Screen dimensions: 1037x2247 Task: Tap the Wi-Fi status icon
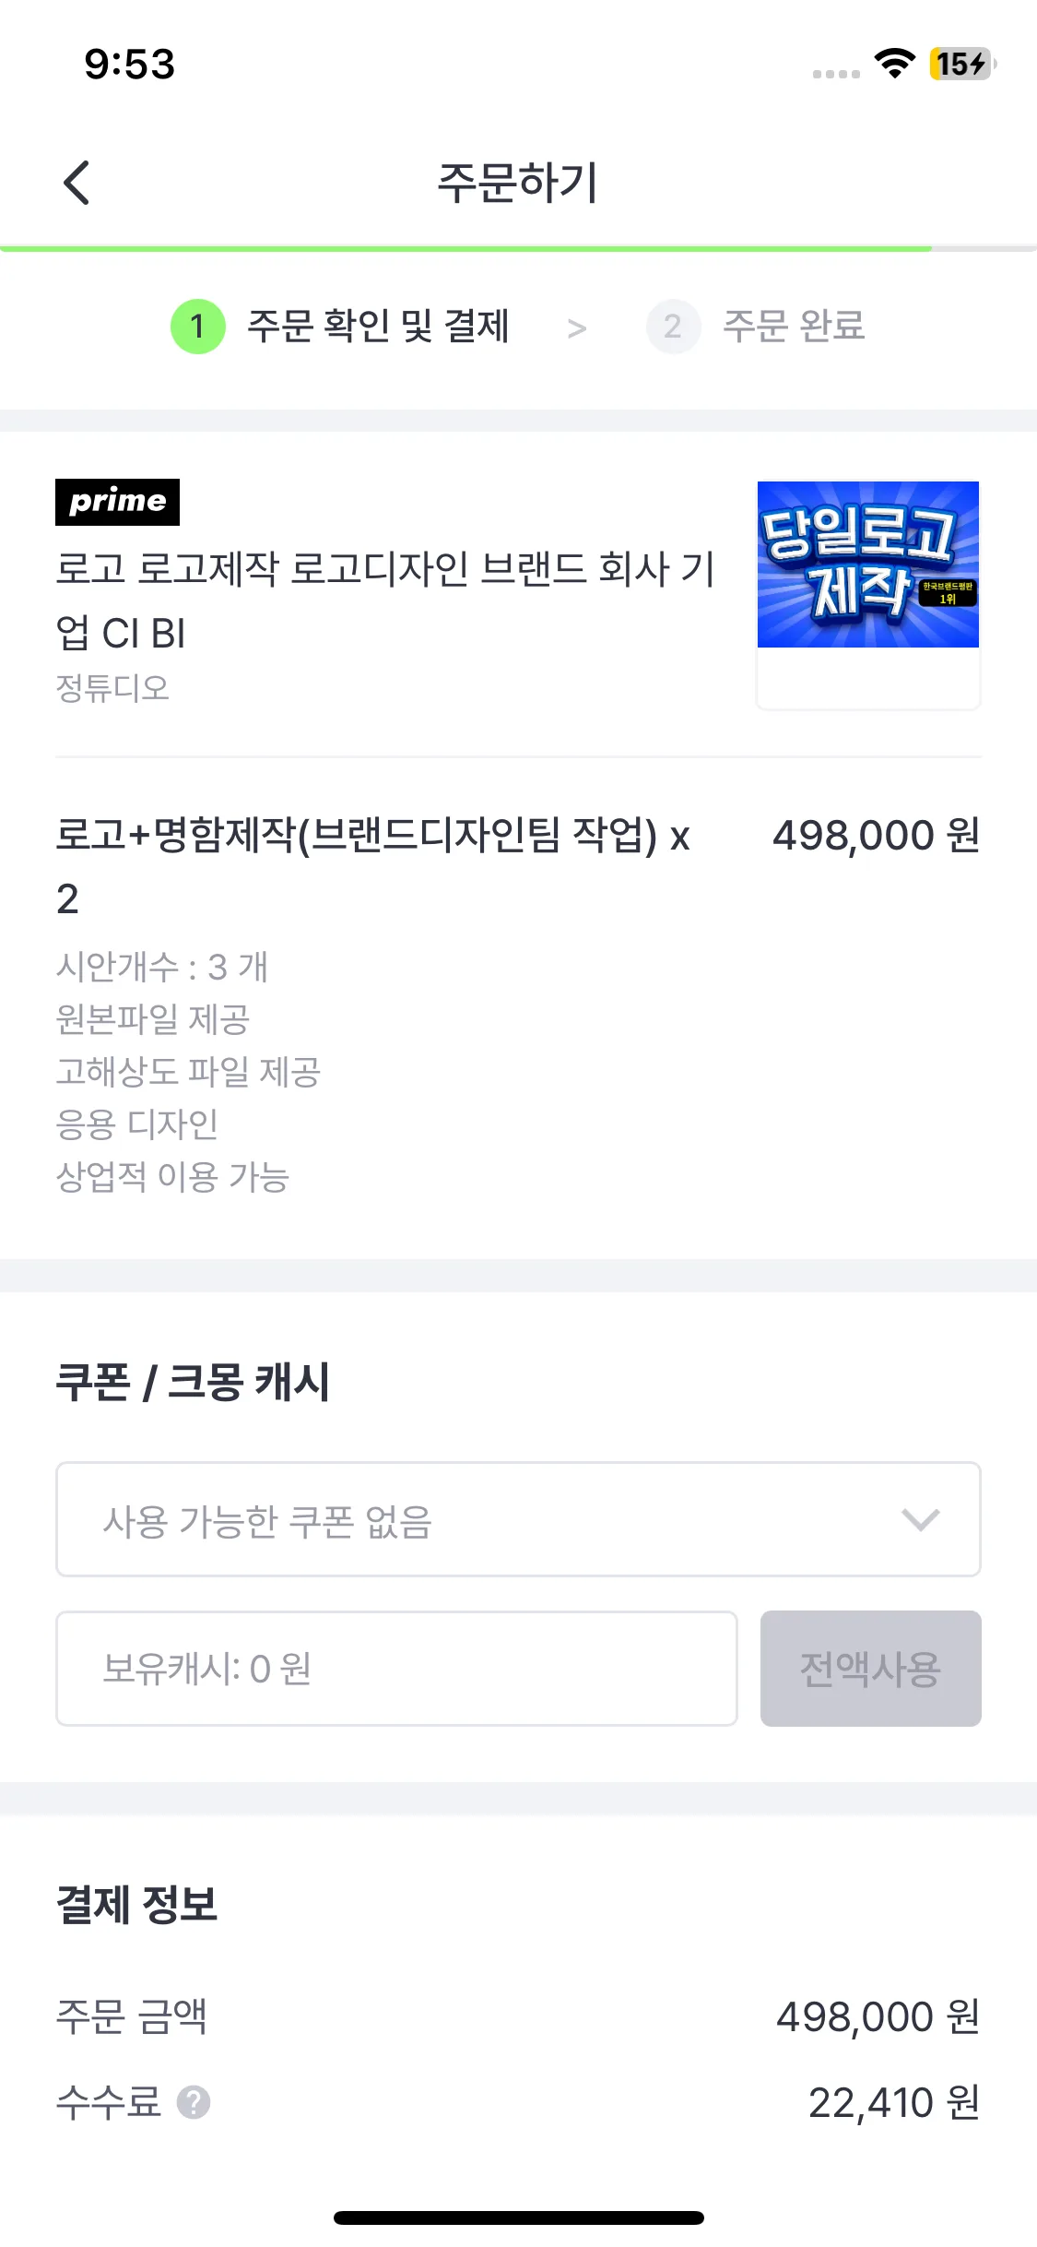(894, 64)
